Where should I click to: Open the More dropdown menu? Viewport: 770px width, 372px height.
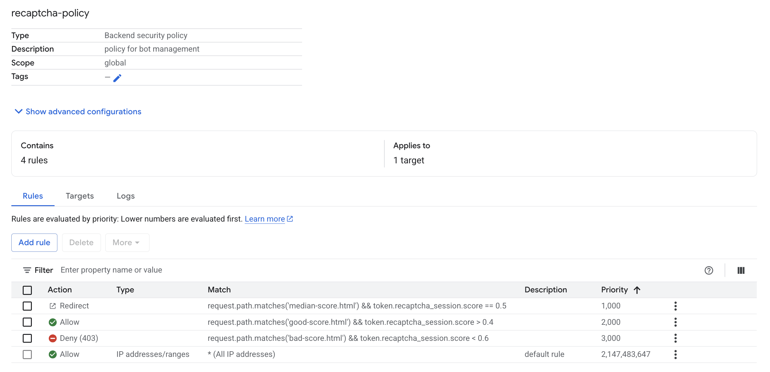(x=127, y=242)
